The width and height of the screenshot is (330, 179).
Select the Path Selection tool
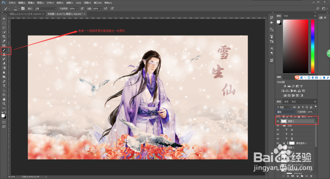click(4, 90)
